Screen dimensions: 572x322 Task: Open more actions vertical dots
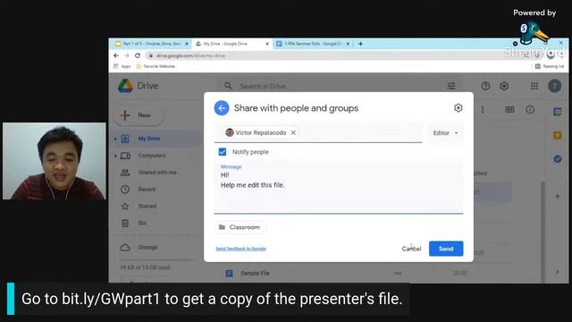point(483,109)
